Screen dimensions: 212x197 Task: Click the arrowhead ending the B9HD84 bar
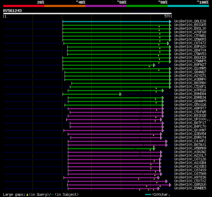pyautogui.click(x=121, y=94)
